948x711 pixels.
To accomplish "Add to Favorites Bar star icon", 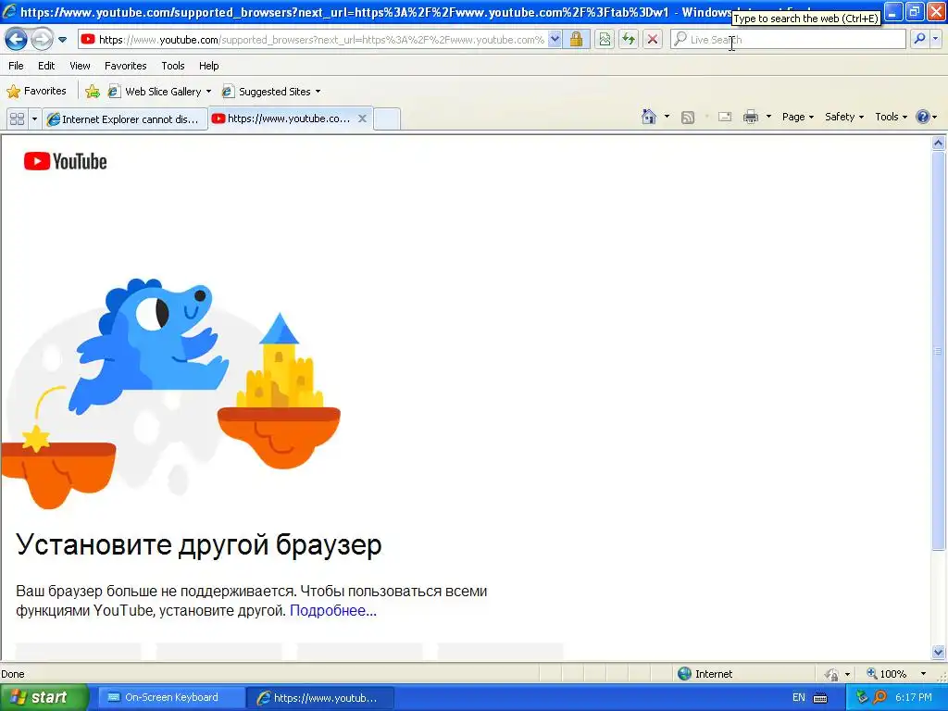I will click(93, 92).
